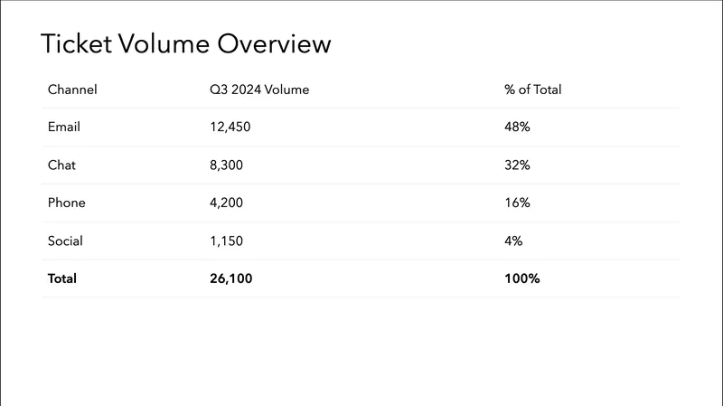Viewport: 723px width, 406px height.
Task: Click the 26,100 total volume cell
Action: tap(230, 279)
